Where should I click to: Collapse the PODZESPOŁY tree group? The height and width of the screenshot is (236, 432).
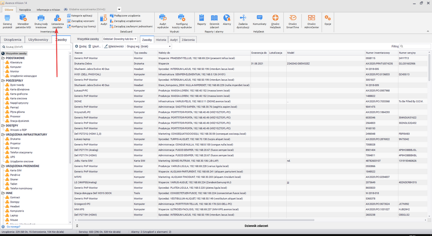pos(2,80)
